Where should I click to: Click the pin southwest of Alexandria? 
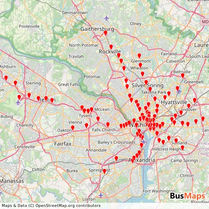click(x=116, y=158)
